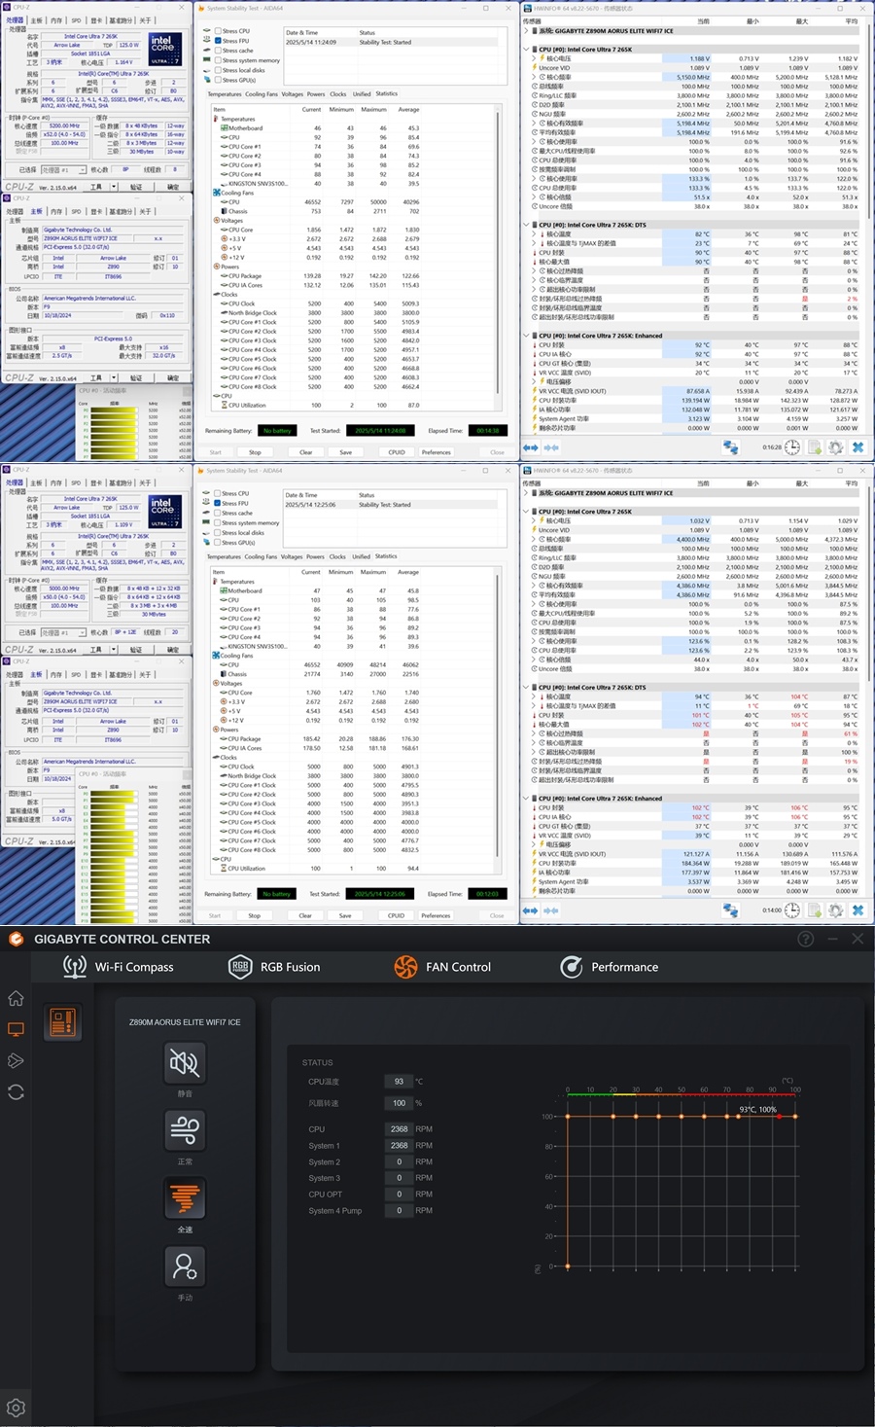Click the update refresh icon in sidebar
The height and width of the screenshot is (1427, 875).
coord(16,1092)
